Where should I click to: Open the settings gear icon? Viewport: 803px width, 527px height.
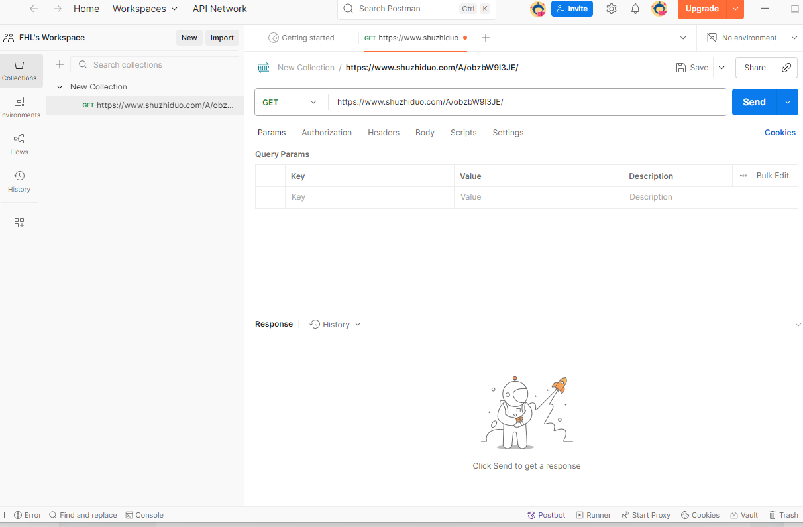point(612,9)
